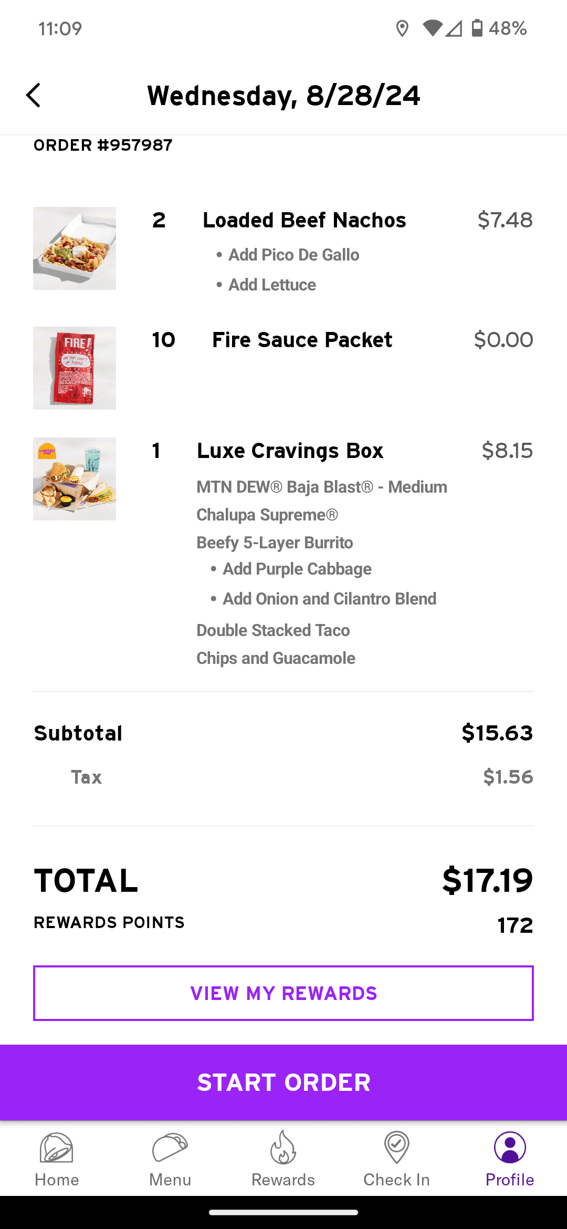Open the Home tab bell icon
Image resolution: width=567 pixels, height=1229 pixels.
point(57,1148)
